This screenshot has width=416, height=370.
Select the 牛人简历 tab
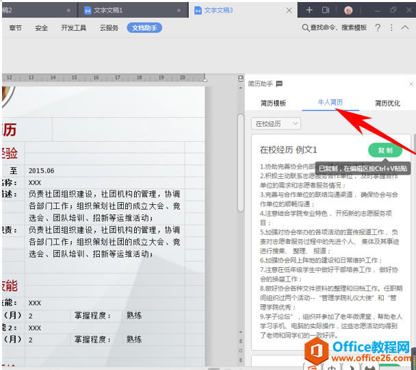[330, 102]
